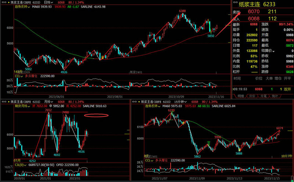The image size is (294, 182).
Task: Select the 统计 tab
Action: pyautogui.click(x=275, y=96)
